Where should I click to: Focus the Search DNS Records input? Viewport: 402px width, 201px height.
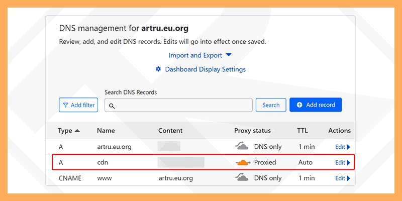point(178,105)
